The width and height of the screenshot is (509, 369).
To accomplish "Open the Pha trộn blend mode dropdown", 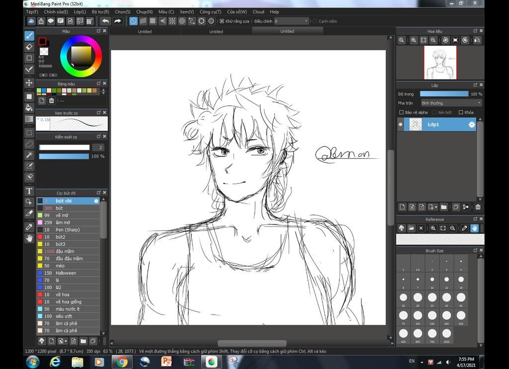I will pos(451,103).
